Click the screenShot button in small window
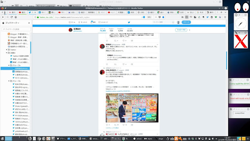The height and width of the screenshot is (141, 250). pos(239,113)
